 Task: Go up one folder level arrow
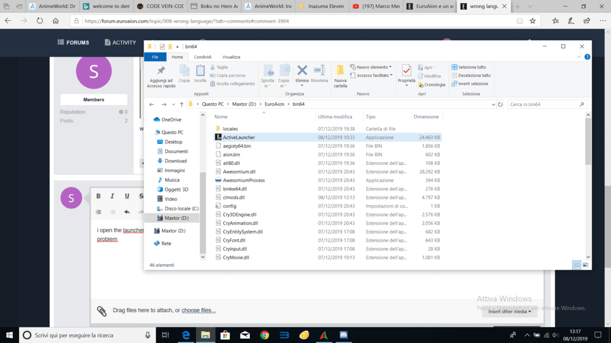[x=181, y=104]
